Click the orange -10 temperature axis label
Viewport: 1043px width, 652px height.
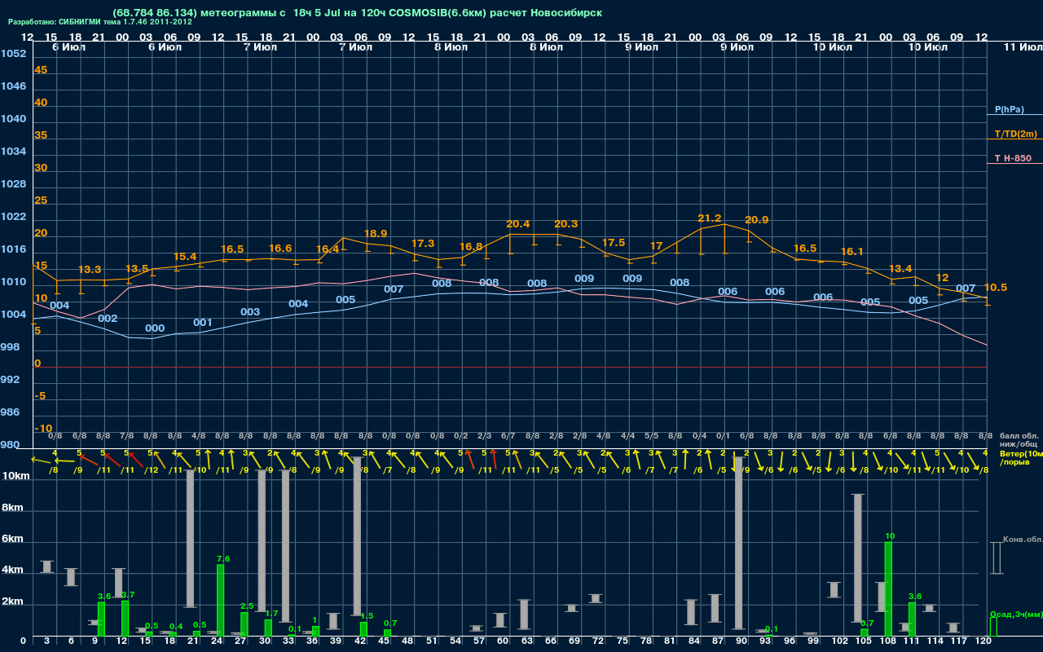pos(44,429)
